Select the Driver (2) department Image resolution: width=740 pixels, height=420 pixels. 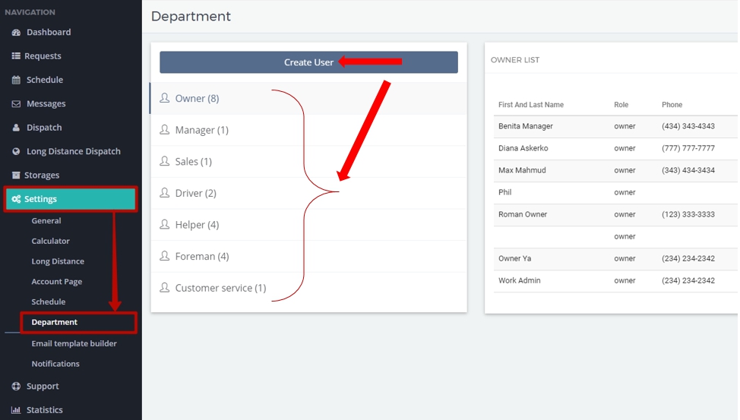(x=308, y=193)
